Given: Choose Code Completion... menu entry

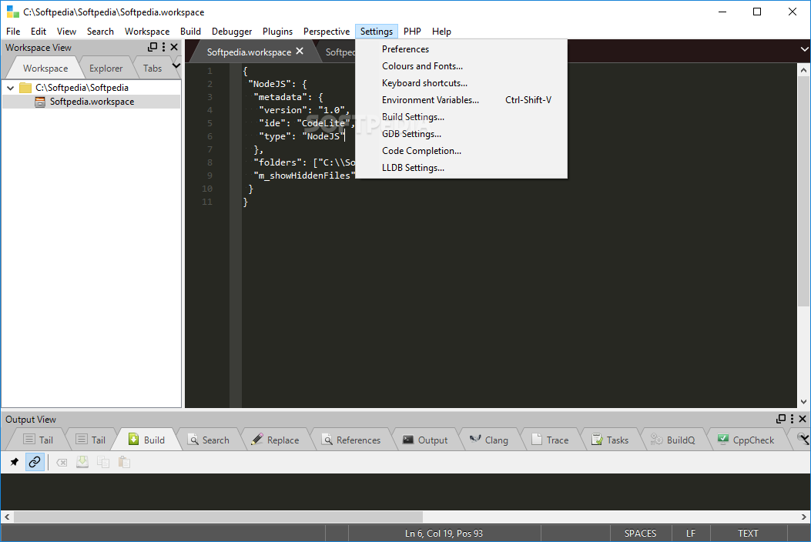Looking at the screenshot, I should [x=461, y=150].
